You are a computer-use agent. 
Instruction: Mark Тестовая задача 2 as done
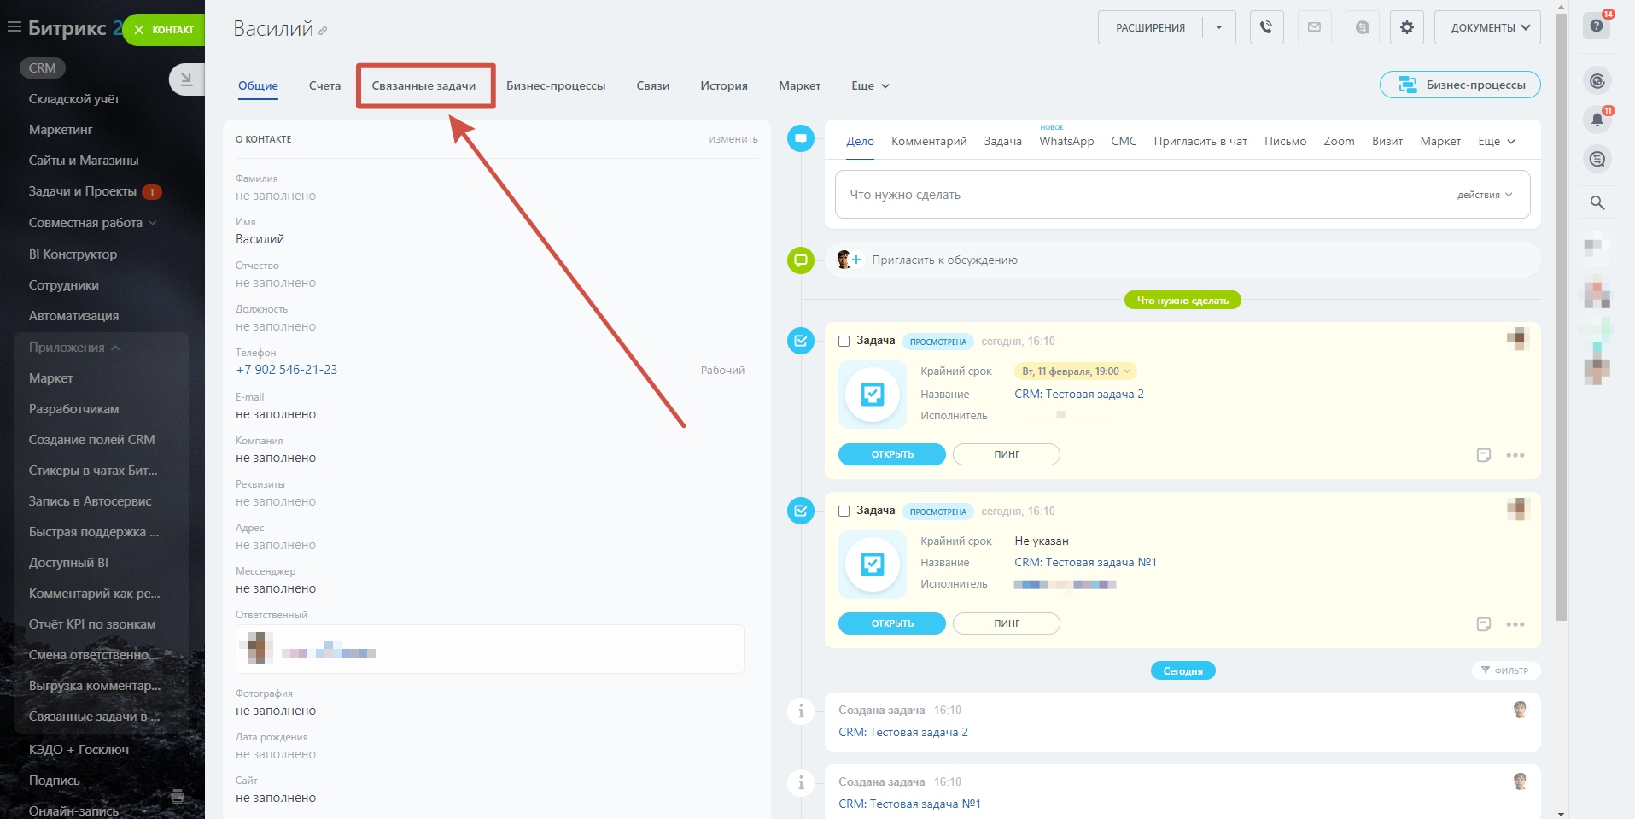[844, 341]
